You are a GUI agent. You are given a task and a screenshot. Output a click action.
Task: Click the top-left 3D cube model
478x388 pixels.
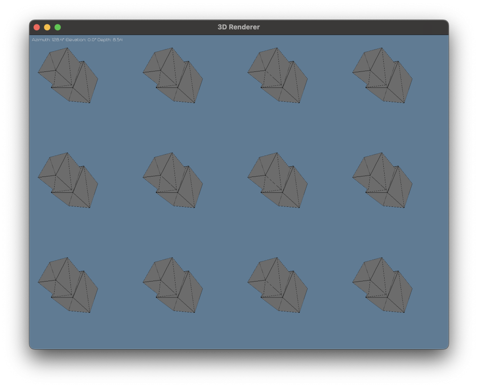click(68, 75)
